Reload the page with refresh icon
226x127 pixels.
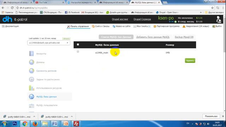[12, 8]
